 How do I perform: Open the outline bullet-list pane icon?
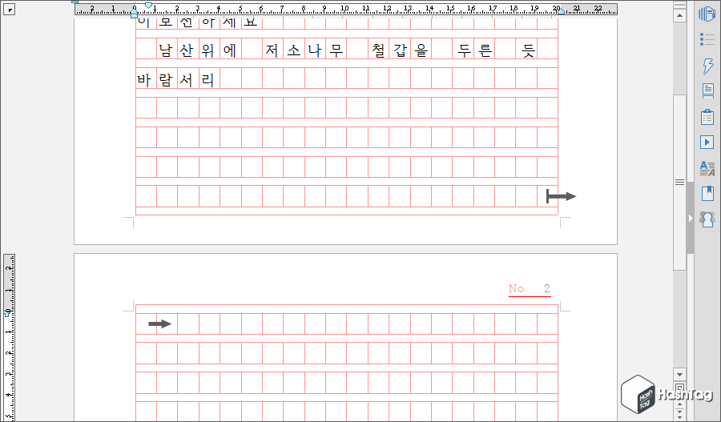(707, 39)
